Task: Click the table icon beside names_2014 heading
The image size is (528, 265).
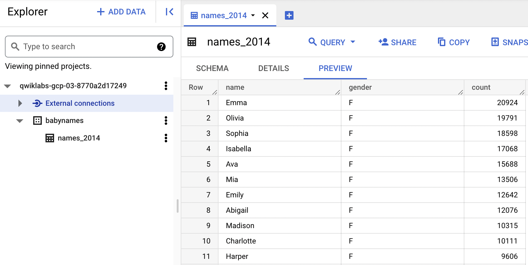Action: [x=192, y=42]
